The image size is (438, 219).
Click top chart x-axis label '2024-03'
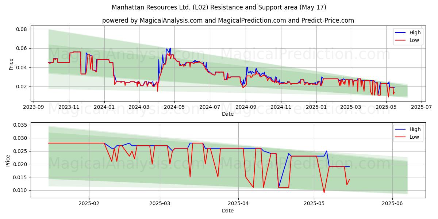pyautogui.click(x=139, y=107)
